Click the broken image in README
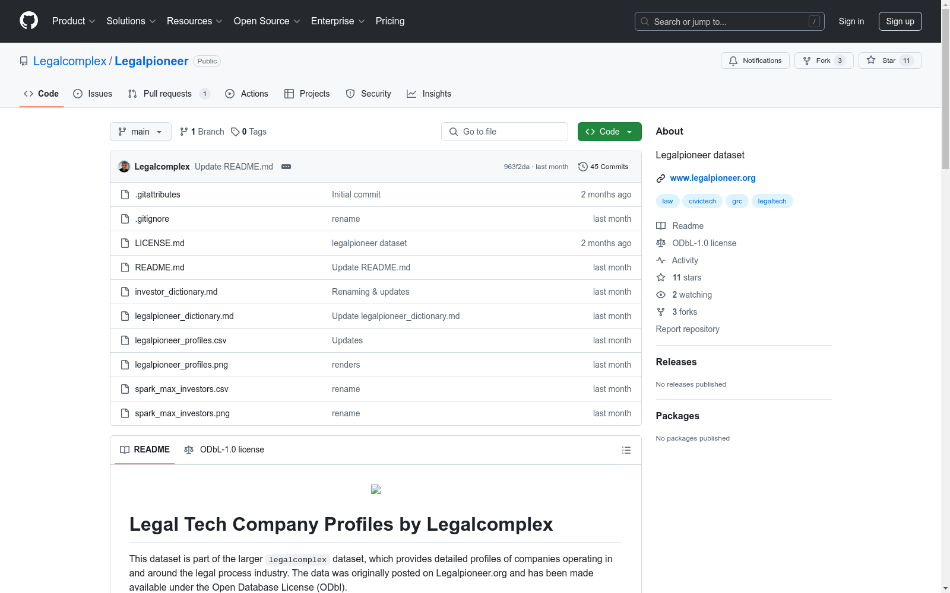The height and width of the screenshot is (593, 950). click(x=376, y=489)
